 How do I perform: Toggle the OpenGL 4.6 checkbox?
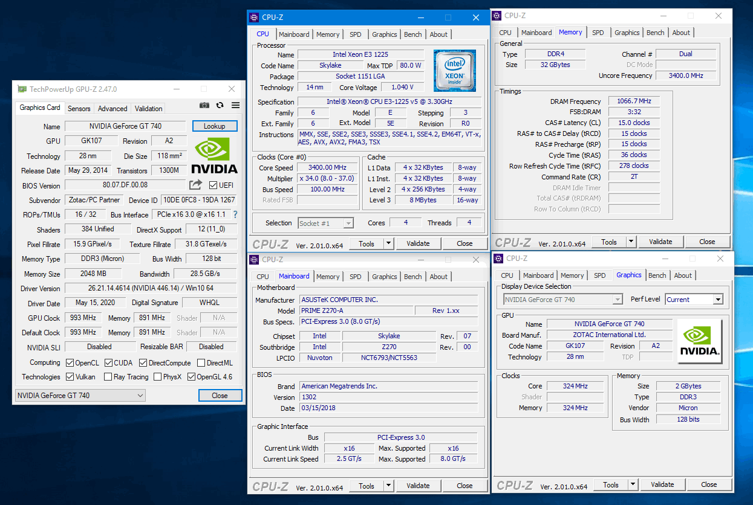(x=191, y=377)
